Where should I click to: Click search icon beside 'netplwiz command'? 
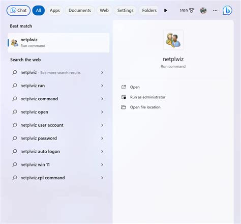coord(15,99)
